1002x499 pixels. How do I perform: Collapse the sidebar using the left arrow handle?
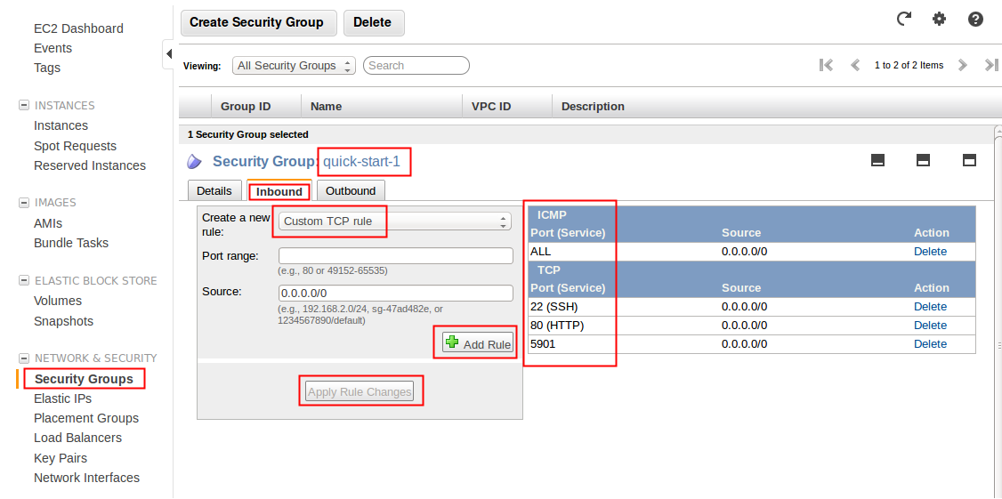coord(168,54)
